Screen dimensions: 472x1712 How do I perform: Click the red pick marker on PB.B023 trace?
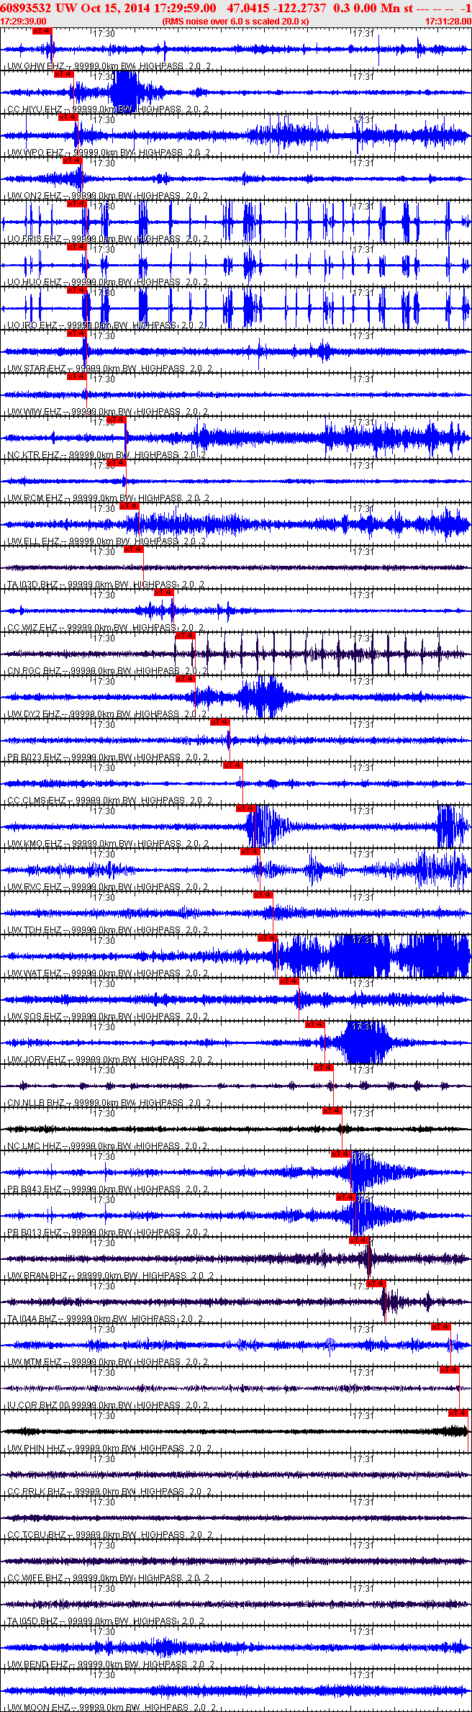(219, 722)
